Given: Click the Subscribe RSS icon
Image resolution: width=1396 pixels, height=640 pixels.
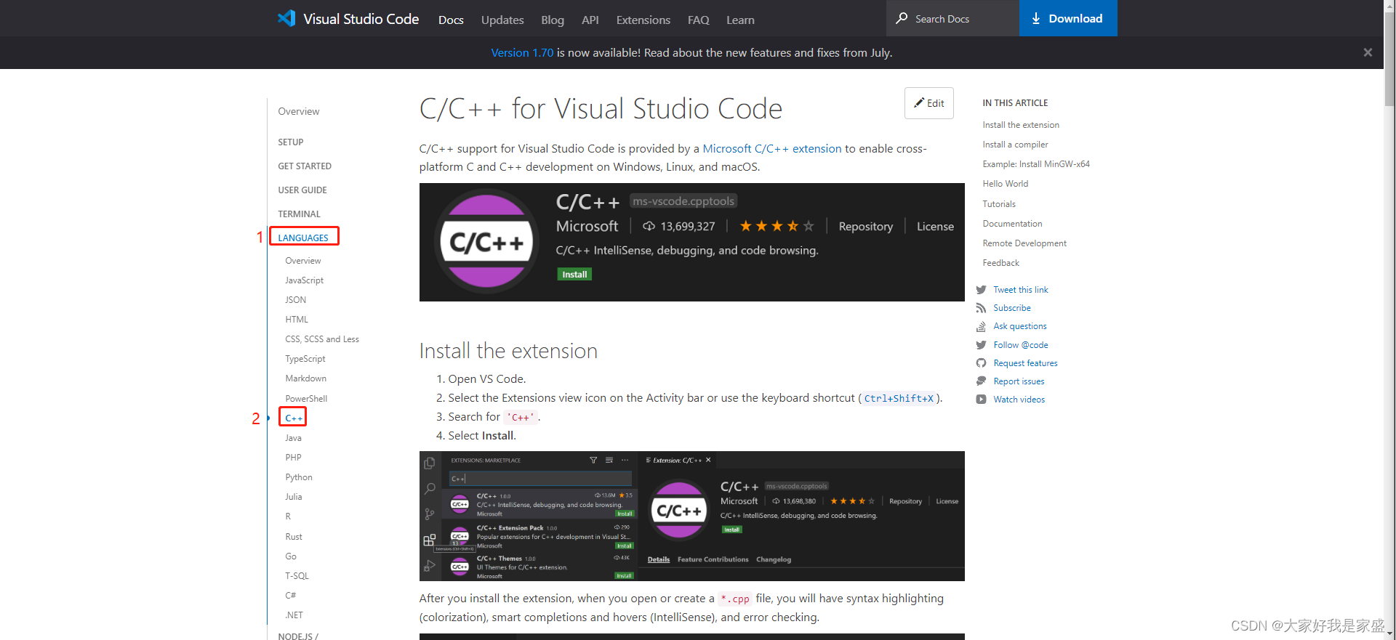Looking at the screenshot, I should [981, 308].
